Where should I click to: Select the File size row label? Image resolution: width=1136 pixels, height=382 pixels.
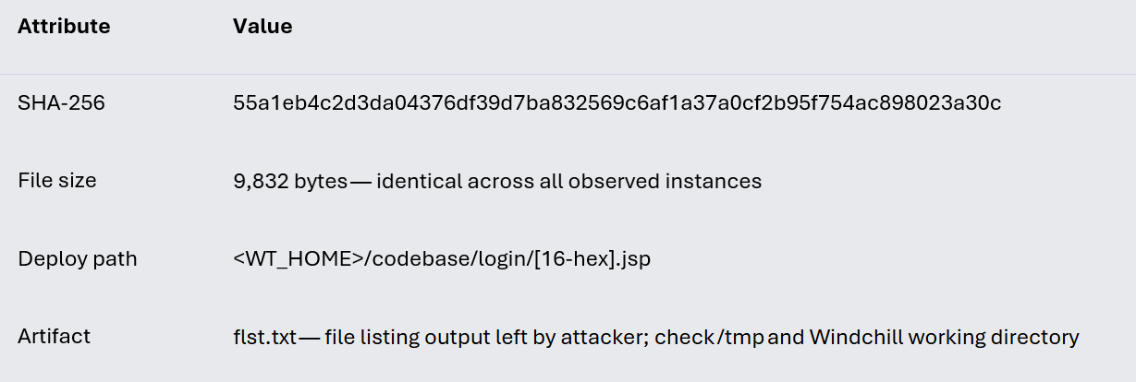click(x=57, y=181)
